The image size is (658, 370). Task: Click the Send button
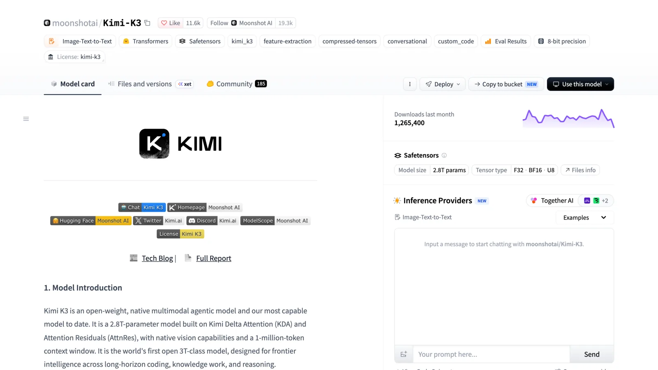[x=592, y=354]
